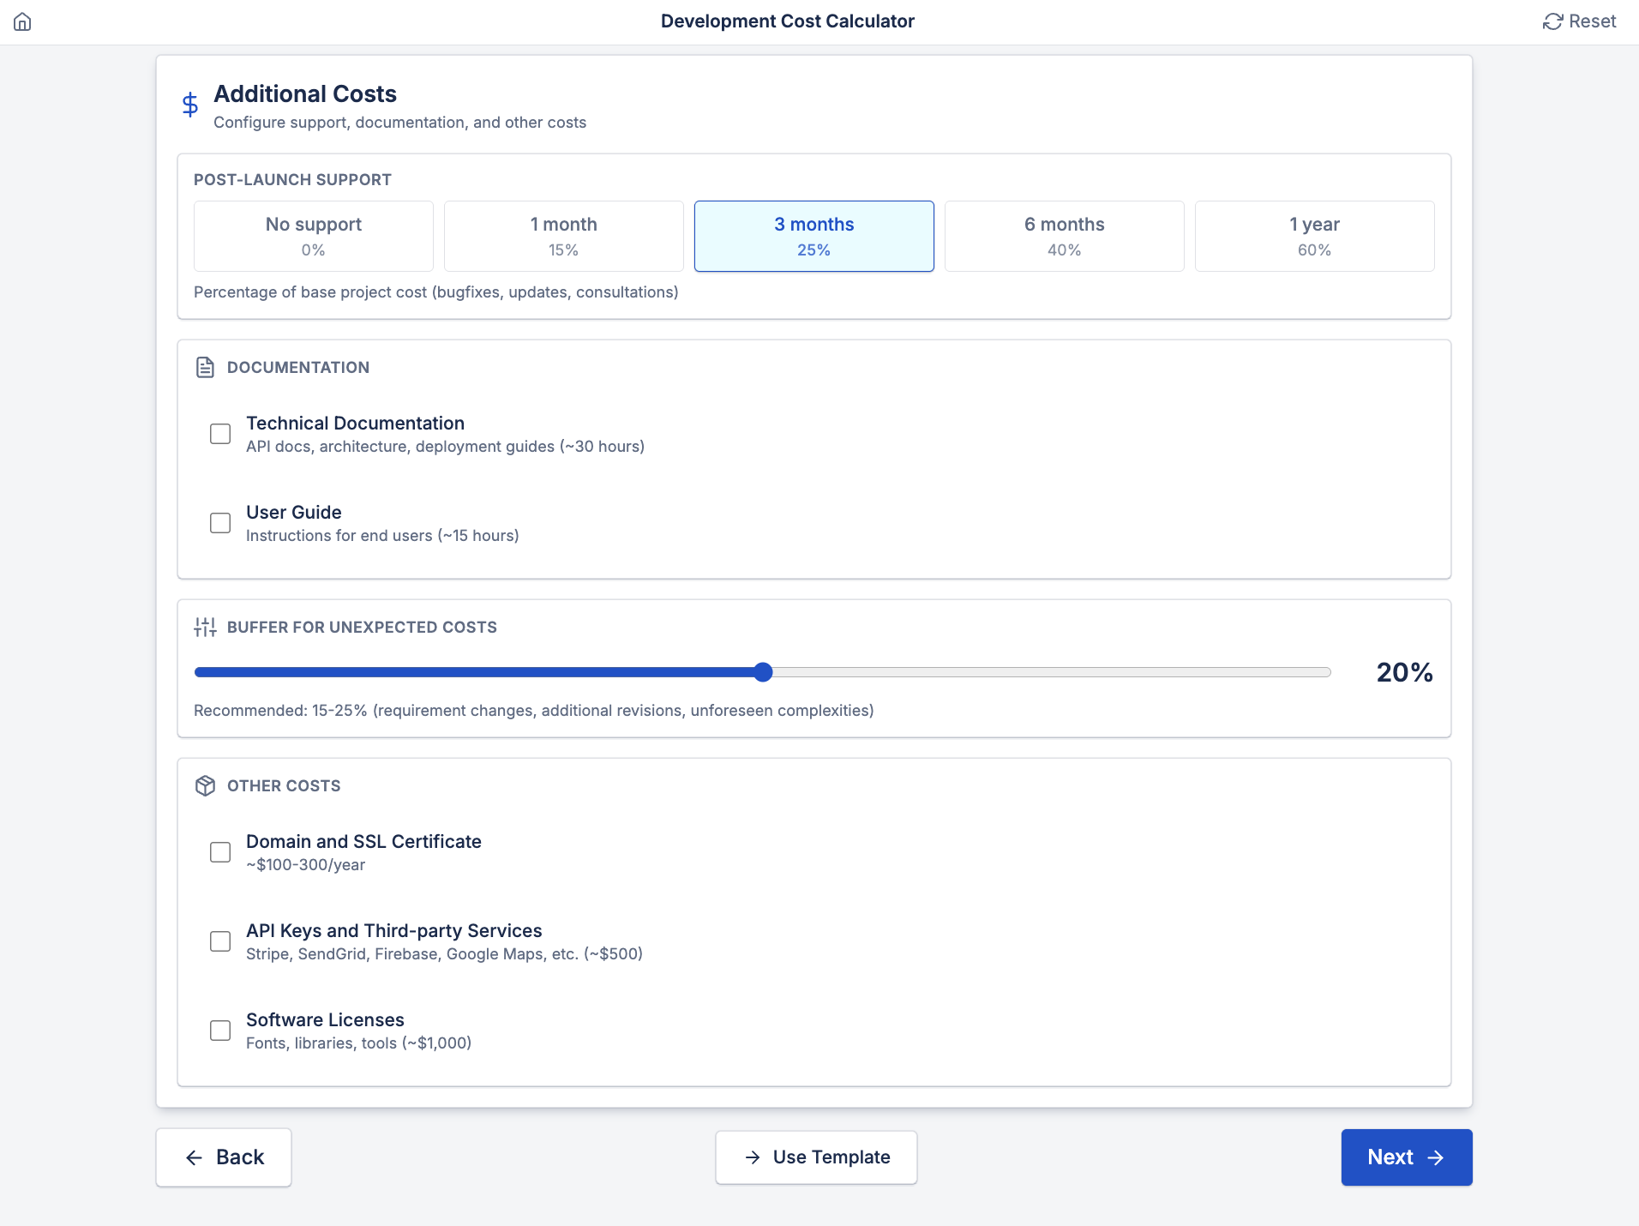Click the arrow icon inside the Next button
This screenshot has width=1639, height=1226.
coord(1434,1157)
